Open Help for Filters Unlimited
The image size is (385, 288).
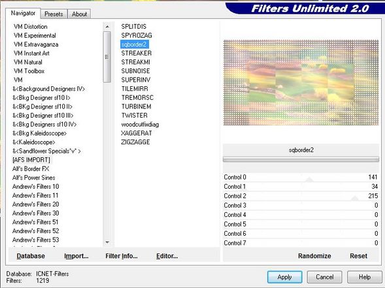click(x=365, y=277)
